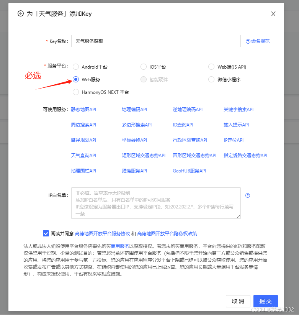Screen dimensions: 299x315
Task: Open 高德地图开放平台隐私权政策 link
Action: 167,234
